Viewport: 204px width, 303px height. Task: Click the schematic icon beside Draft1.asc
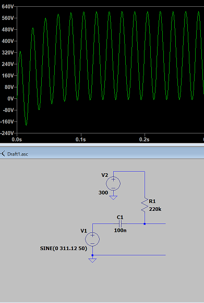(3, 154)
